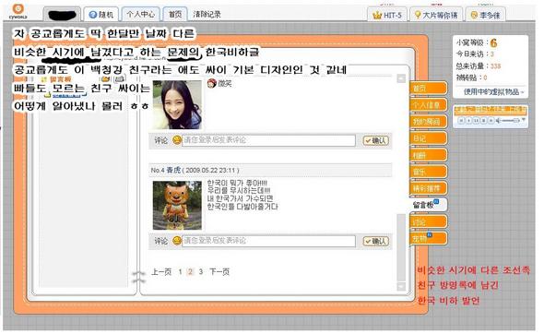Viewport: 544px width, 334px height.
Task: Go to guestbook page 3
Action: [x=200, y=272]
